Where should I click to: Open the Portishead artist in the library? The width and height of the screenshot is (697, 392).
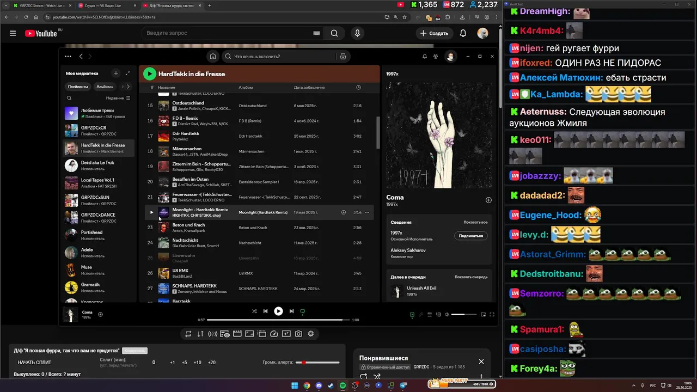tap(99, 235)
